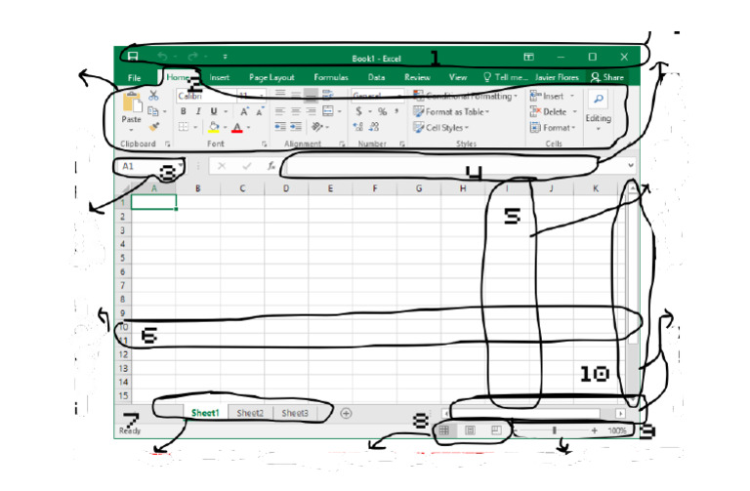Screen dimensions: 750x491
Task: Click the Accounting dollar sign format icon
Action: pyautogui.click(x=358, y=111)
